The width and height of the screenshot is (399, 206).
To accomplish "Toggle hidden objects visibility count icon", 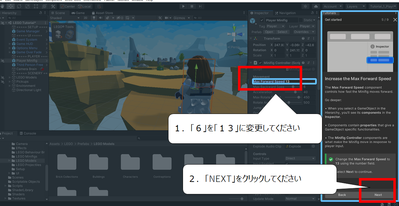I will (x=120, y=18).
